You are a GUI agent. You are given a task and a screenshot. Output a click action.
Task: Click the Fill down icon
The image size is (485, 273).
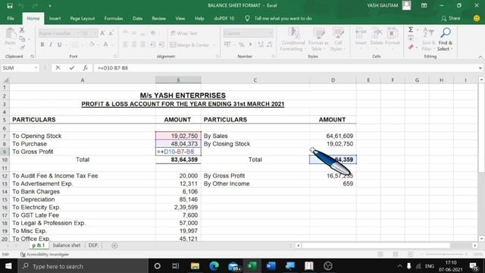[411, 39]
